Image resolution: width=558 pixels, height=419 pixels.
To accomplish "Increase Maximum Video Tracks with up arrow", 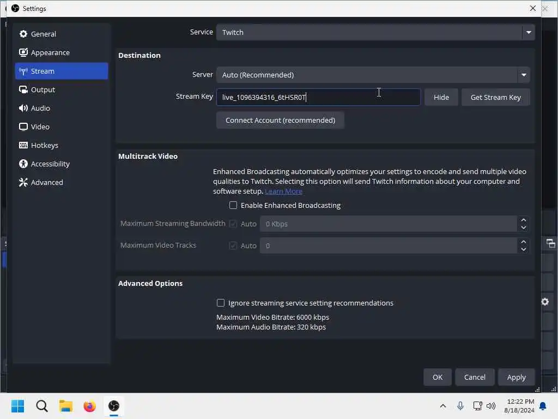I will (524, 242).
